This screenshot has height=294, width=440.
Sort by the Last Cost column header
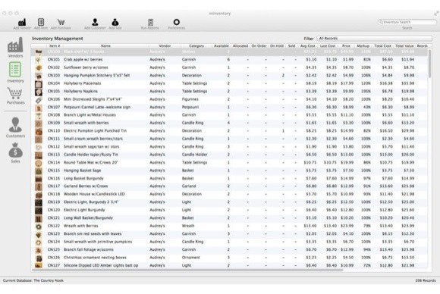[328, 46]
